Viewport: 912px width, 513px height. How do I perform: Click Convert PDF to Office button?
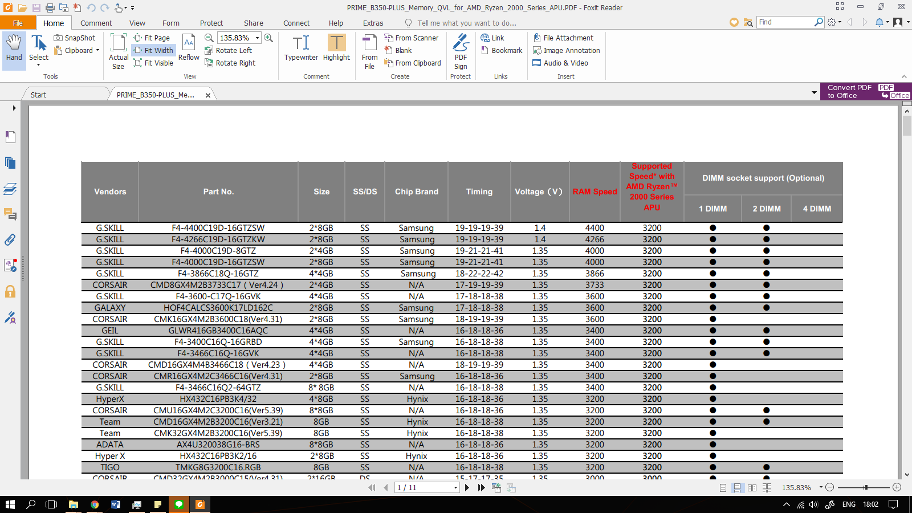[866, 92]
